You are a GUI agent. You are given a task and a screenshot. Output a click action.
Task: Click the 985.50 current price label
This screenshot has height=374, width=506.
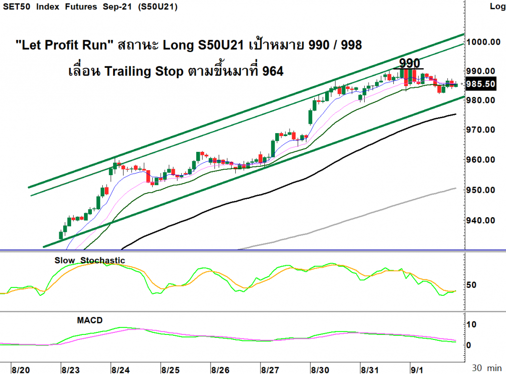point(481,84)
